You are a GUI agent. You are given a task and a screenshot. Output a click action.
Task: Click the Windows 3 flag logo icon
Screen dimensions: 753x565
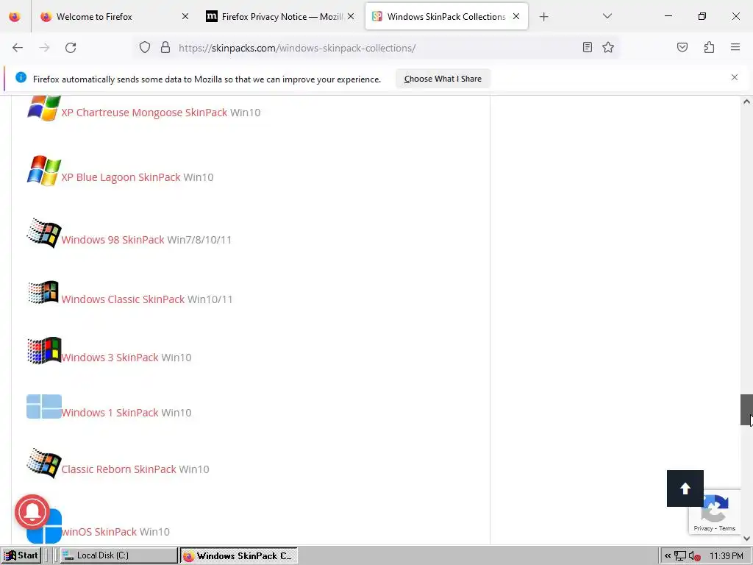(43, 350)
